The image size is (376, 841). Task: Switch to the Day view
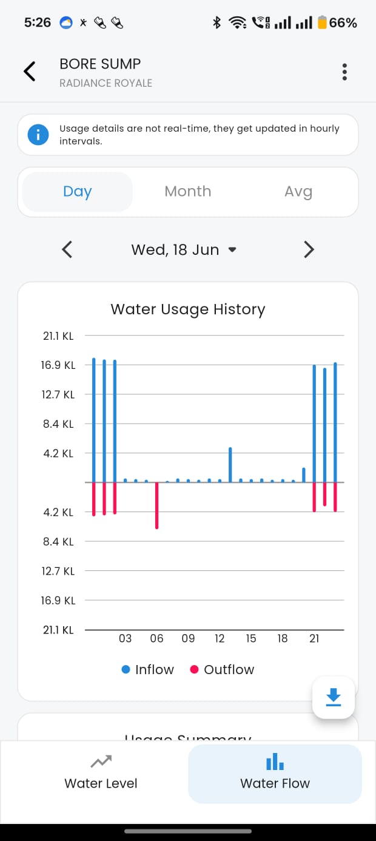click(78, 192)
